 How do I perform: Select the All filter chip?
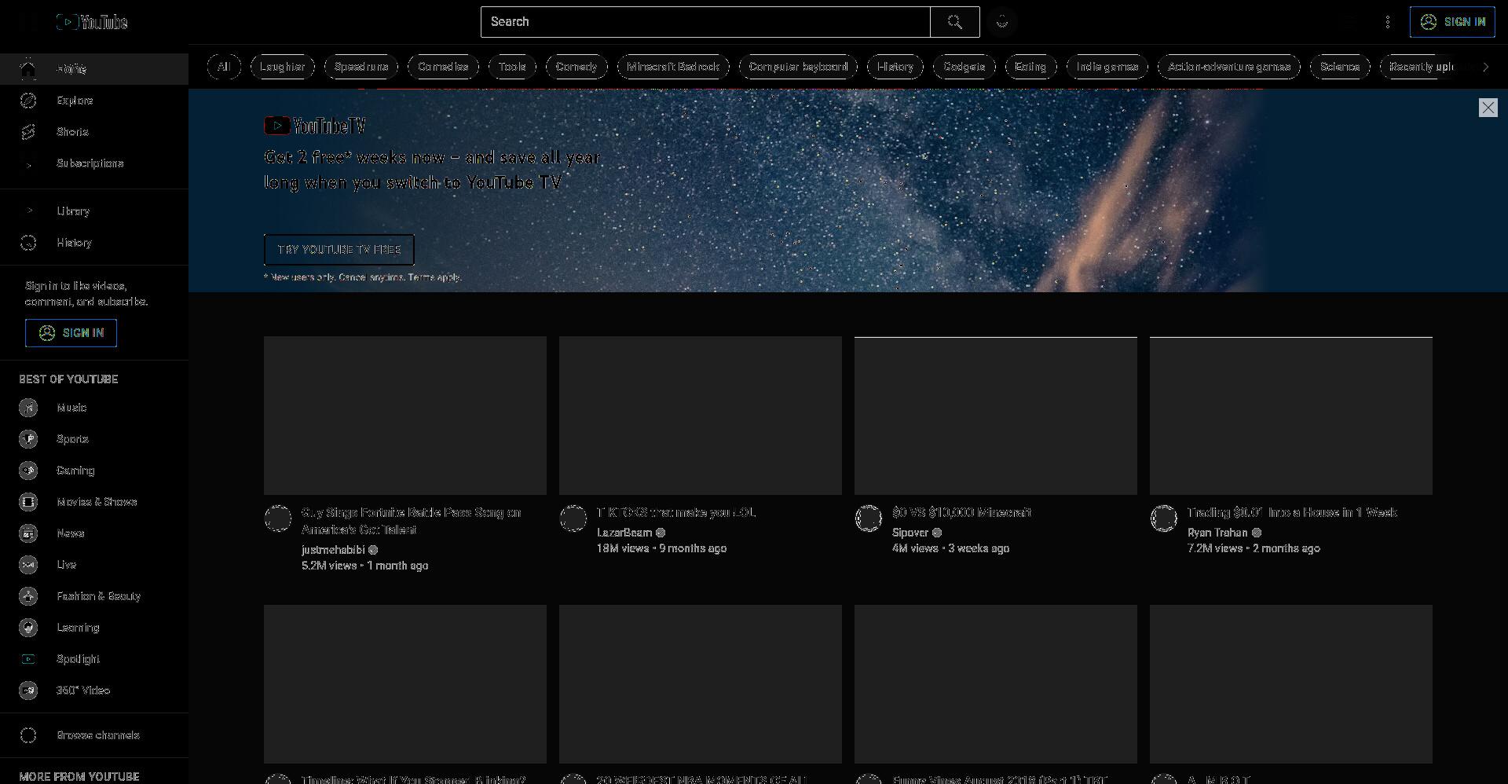(x=224, y=67)
